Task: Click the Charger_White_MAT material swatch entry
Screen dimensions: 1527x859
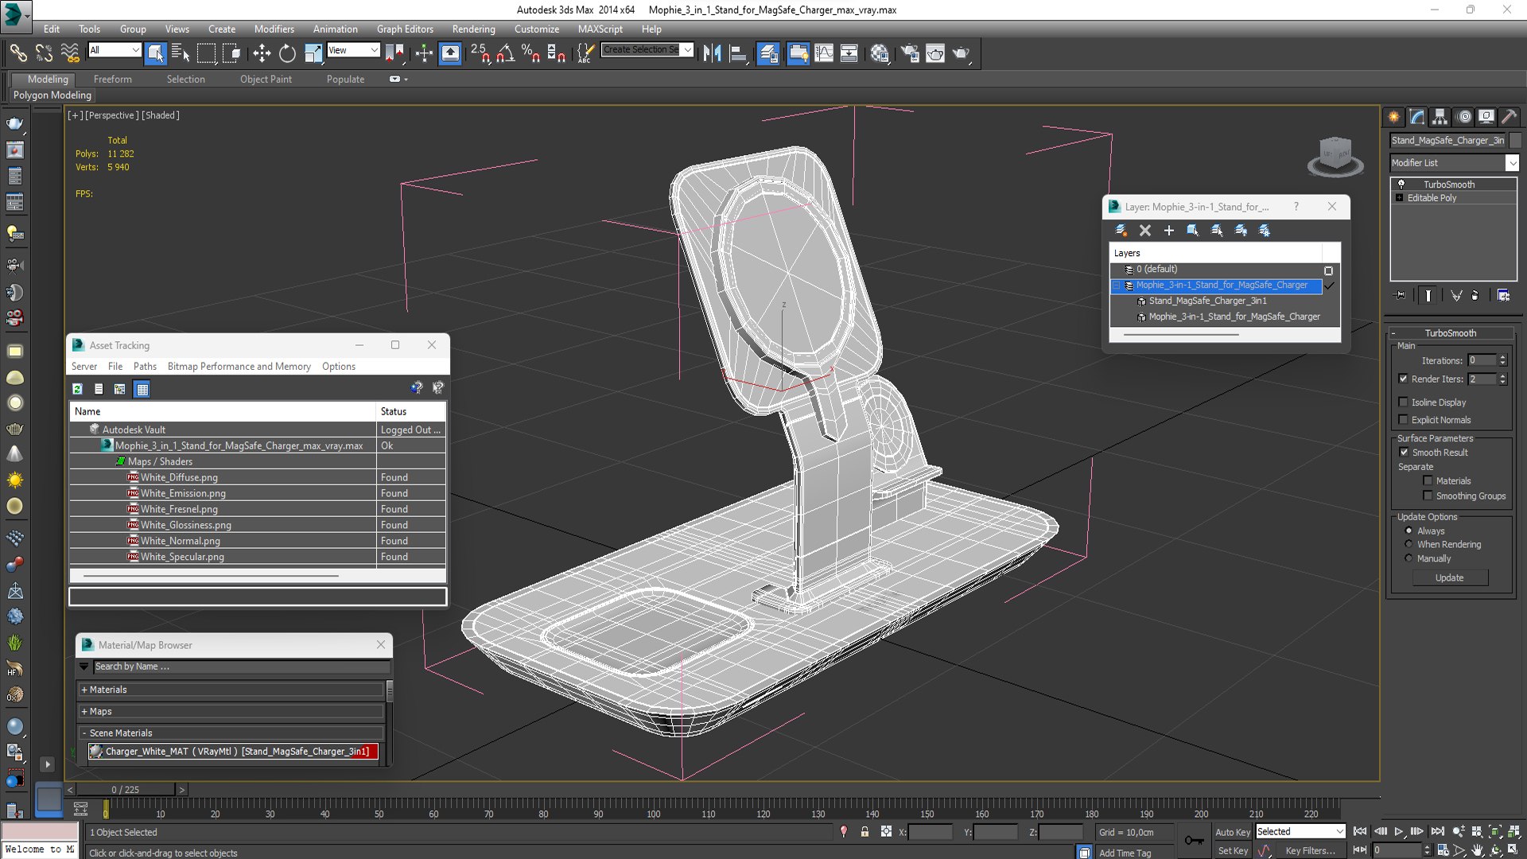Action: [233, 751]
